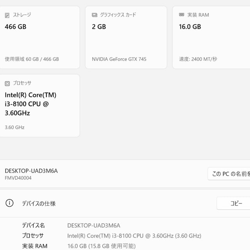Click the DESKTOP-UAD3M6A name above FMVD40004
This screenshot has width=250, height=250.
click(31, 171)
